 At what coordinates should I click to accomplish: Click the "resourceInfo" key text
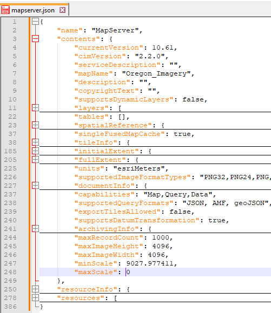pyautogui.click(x=87, y=289)
